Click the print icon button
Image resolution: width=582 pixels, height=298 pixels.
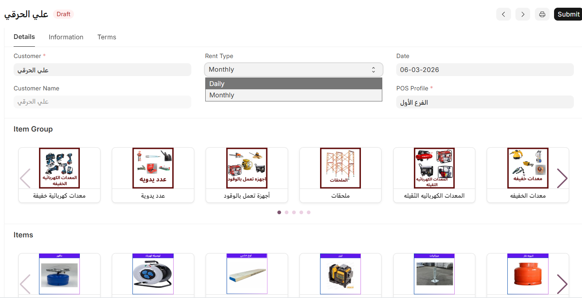click(x=542, y=14)
